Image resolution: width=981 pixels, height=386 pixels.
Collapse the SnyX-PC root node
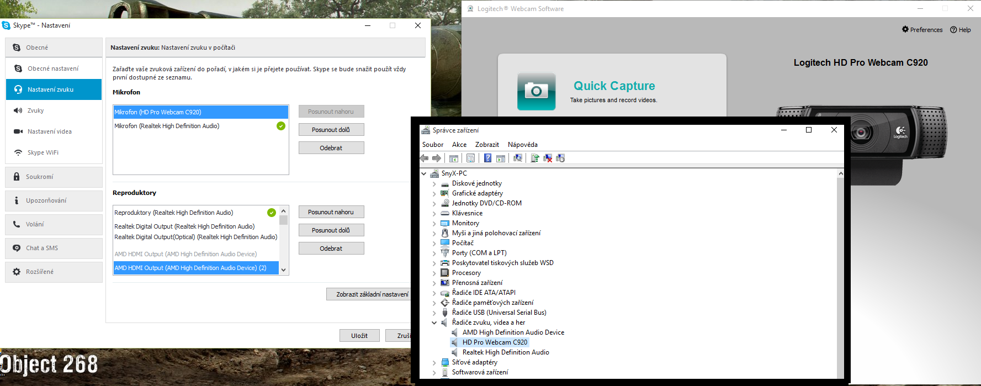(424, 173)
